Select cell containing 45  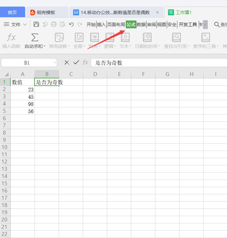23,97
